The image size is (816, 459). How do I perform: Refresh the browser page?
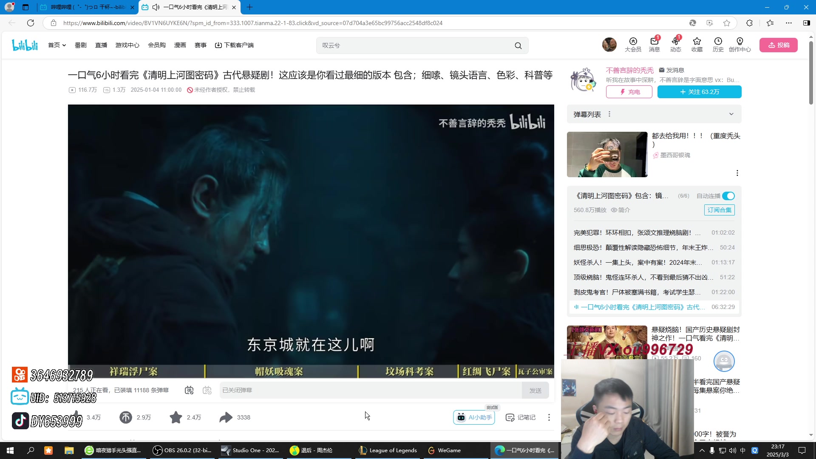(x=31, y=23)
